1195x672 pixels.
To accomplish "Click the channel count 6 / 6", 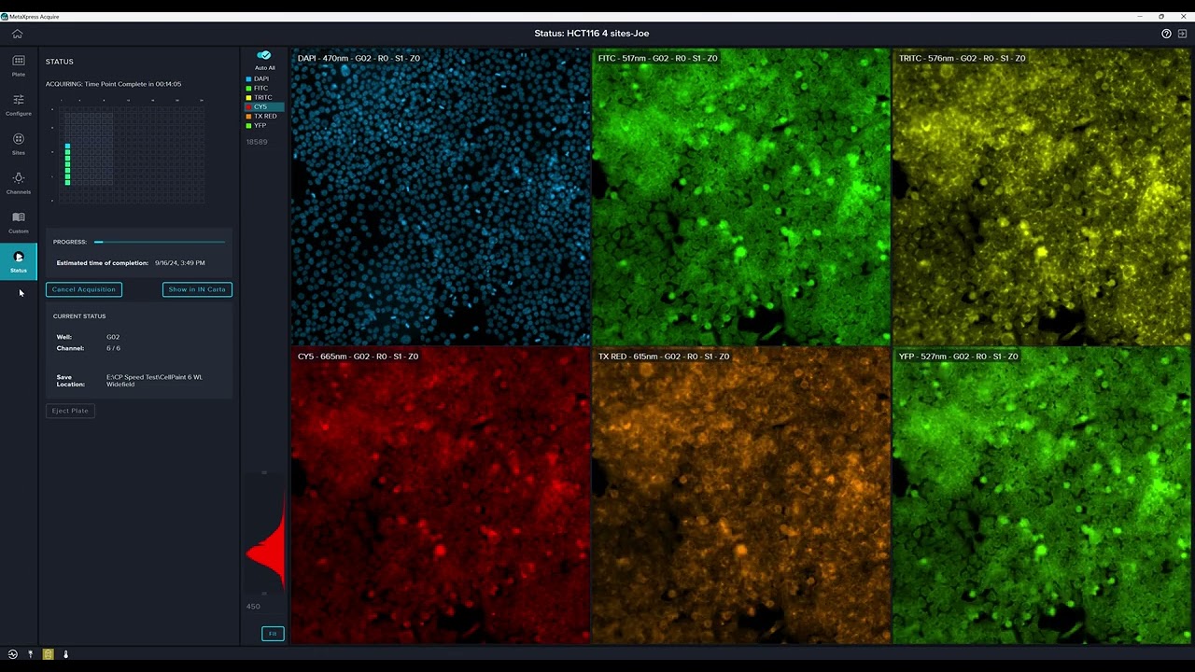I will [x=114, y=348].
